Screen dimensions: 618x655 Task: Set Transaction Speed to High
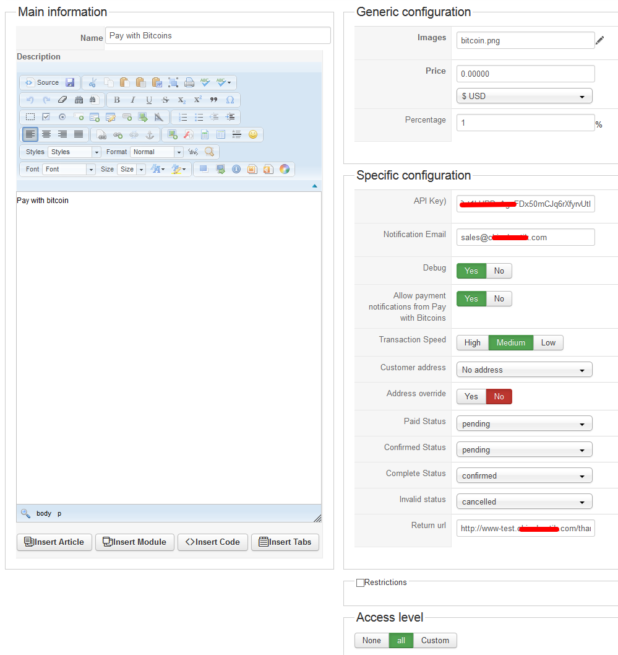473,342
